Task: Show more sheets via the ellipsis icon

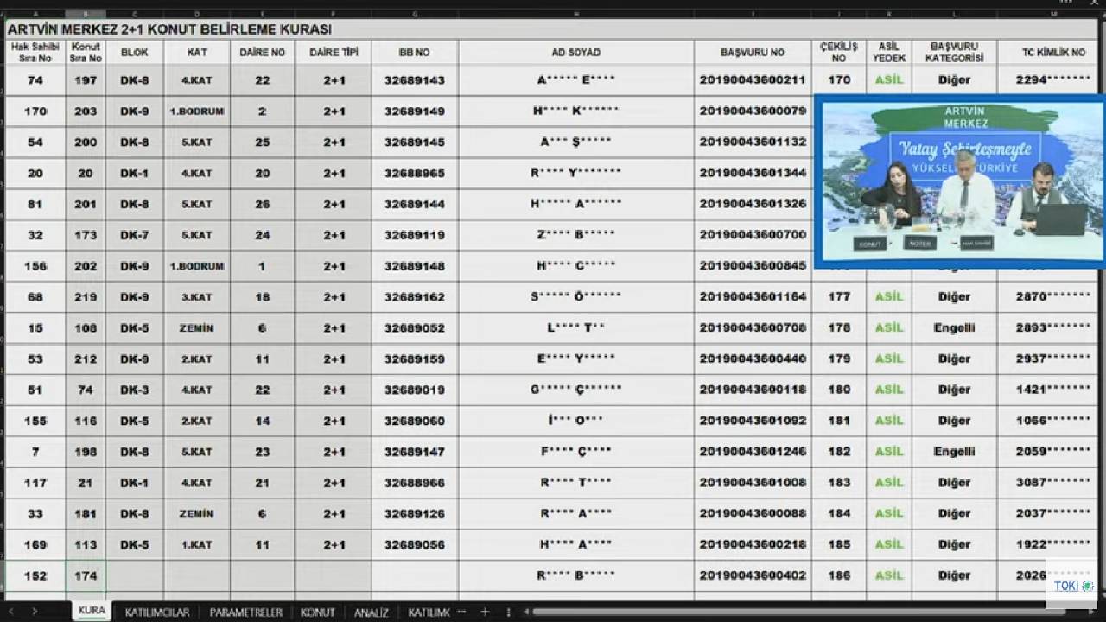Action: (x=461, y=612)
